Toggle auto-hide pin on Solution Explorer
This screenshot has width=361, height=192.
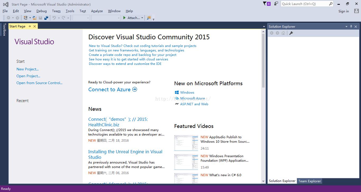pos(351,26)
